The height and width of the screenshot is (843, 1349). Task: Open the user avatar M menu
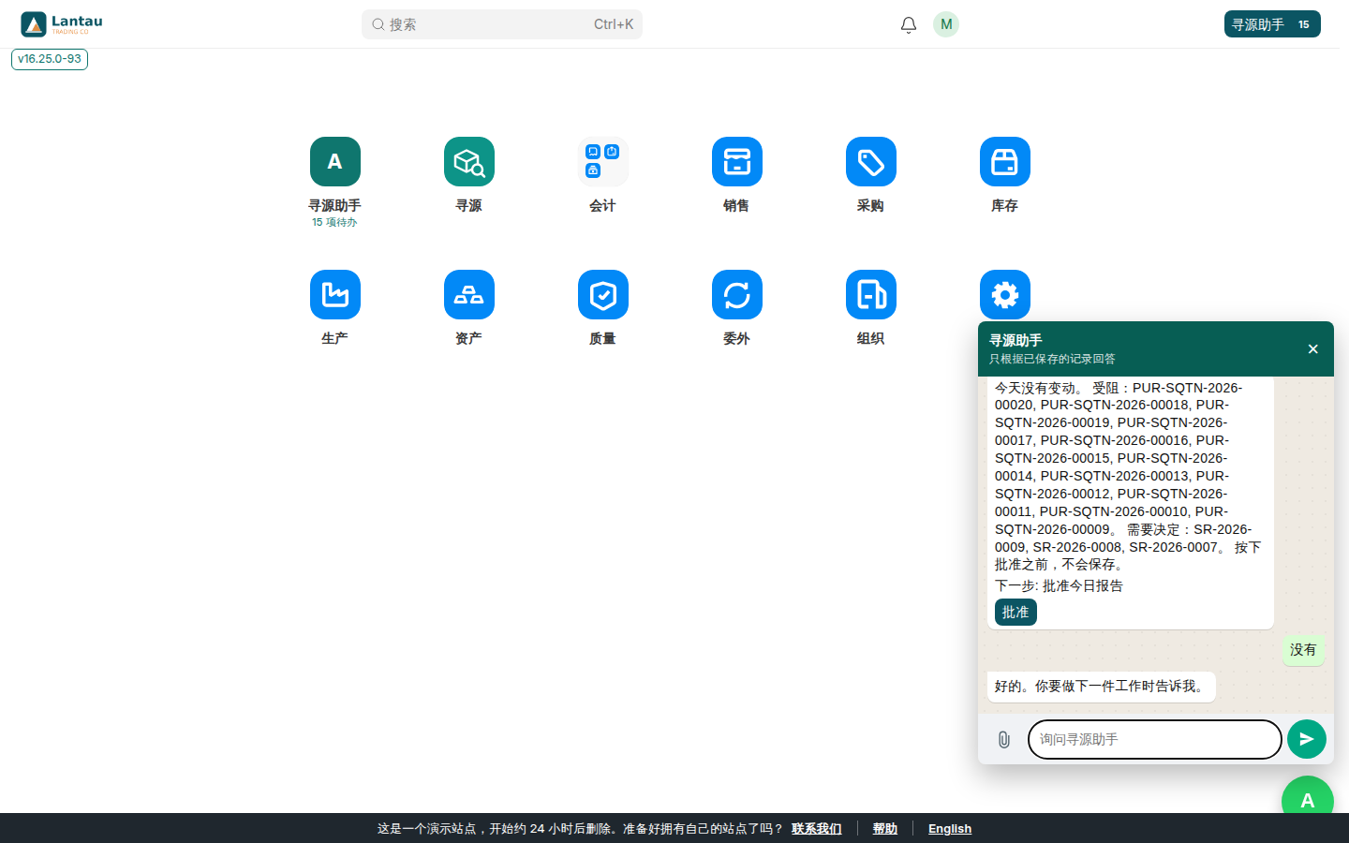tap(946, 24)
